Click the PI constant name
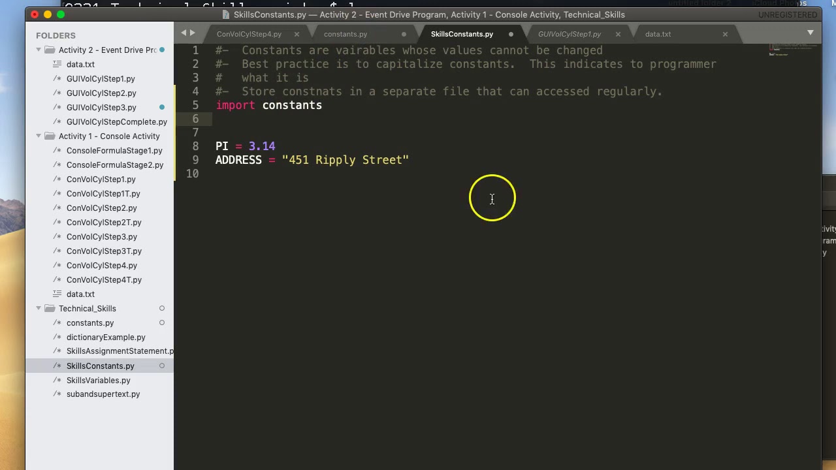The image size is (836, 470). tap(222, 146)
